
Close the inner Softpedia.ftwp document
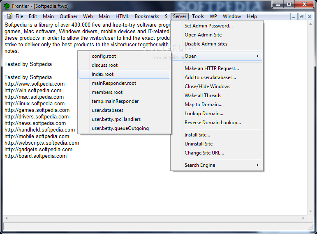[x=310, y=16]
